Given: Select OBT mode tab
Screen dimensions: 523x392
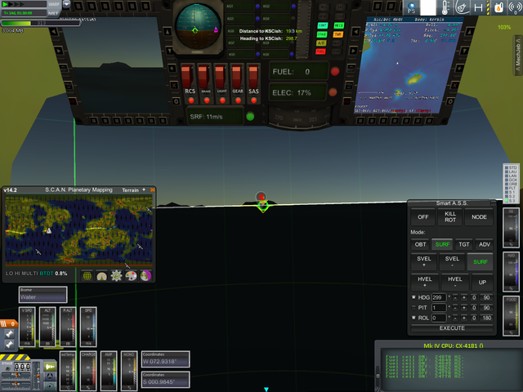Looking at the screenshot, I should pos(420,244).
